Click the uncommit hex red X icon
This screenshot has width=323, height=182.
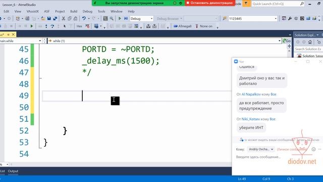87,26
